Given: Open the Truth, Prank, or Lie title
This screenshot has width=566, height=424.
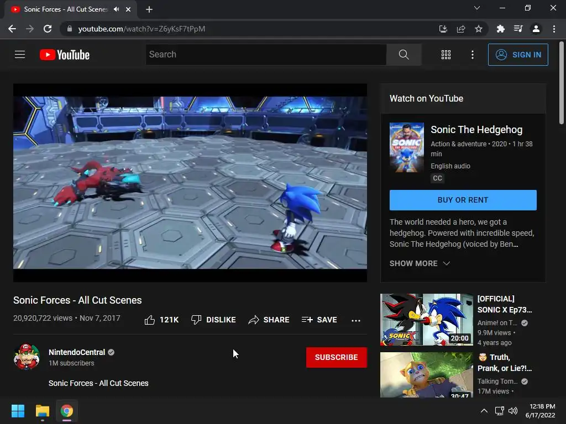Looking at the screenshot, I should pos(505,363).
